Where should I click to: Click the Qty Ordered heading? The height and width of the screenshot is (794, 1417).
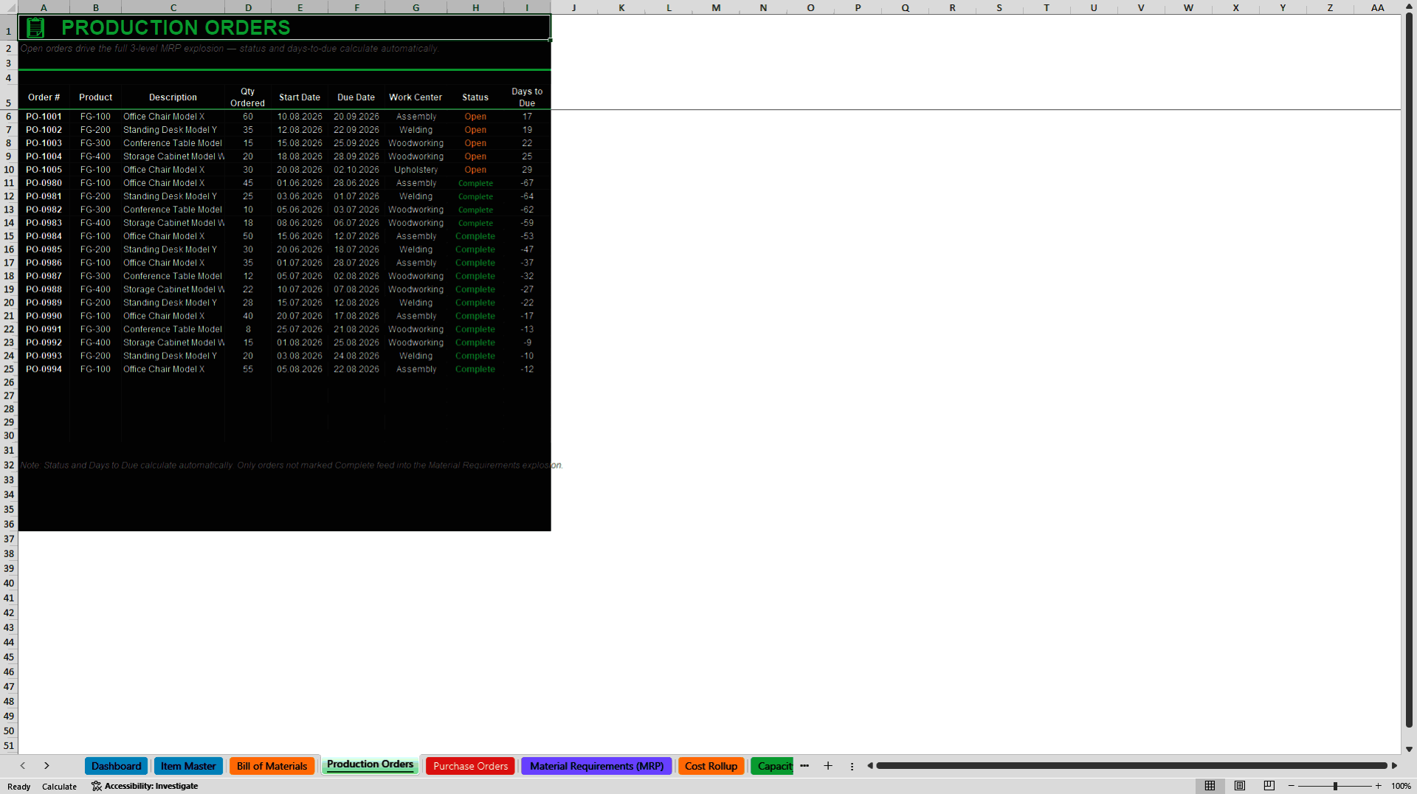tap(248, 97)
